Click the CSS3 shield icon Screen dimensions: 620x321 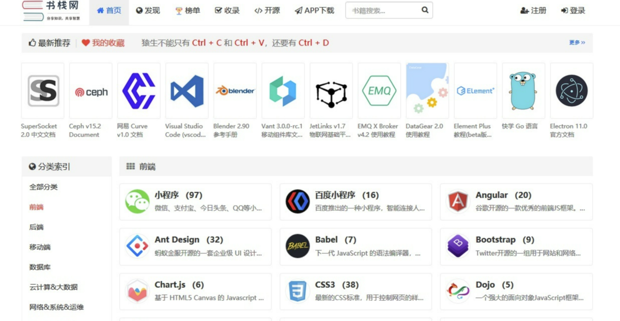(297, 289)
